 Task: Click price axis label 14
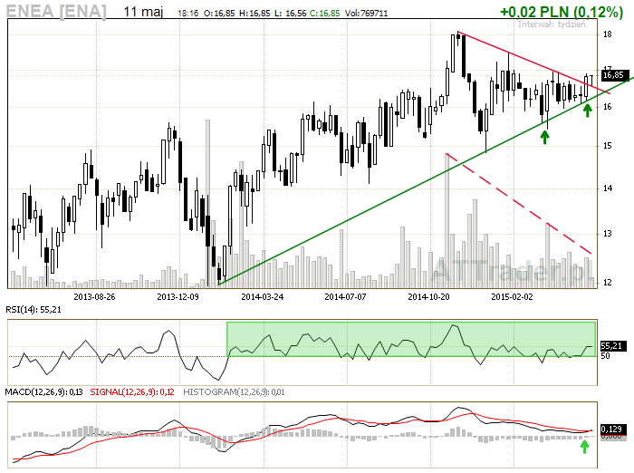tap(608, 188)
